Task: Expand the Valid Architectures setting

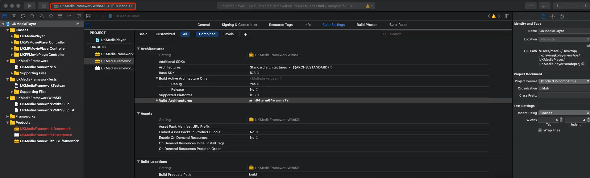Action: point(157,101)
